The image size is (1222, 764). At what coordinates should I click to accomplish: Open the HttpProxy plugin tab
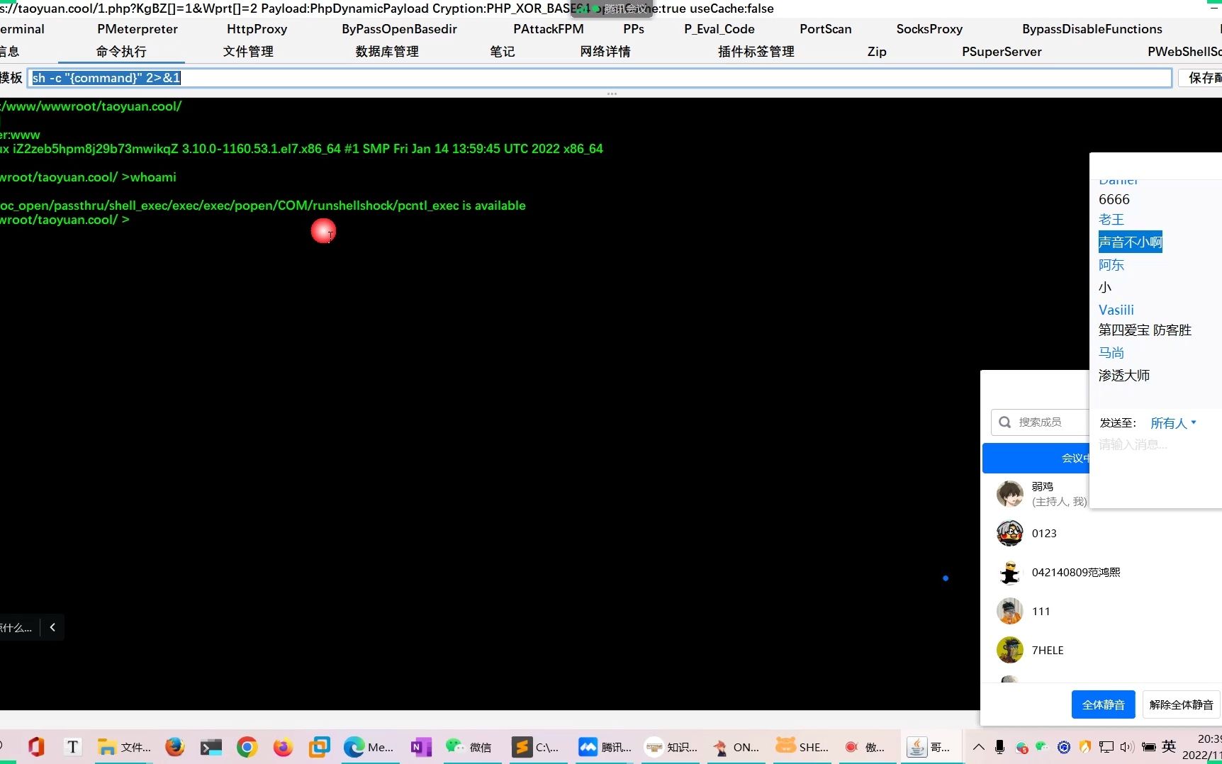[x=257, y=29]
